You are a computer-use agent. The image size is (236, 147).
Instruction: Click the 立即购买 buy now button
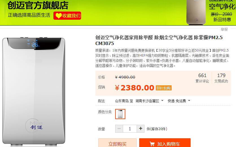(x=117, y=143)
